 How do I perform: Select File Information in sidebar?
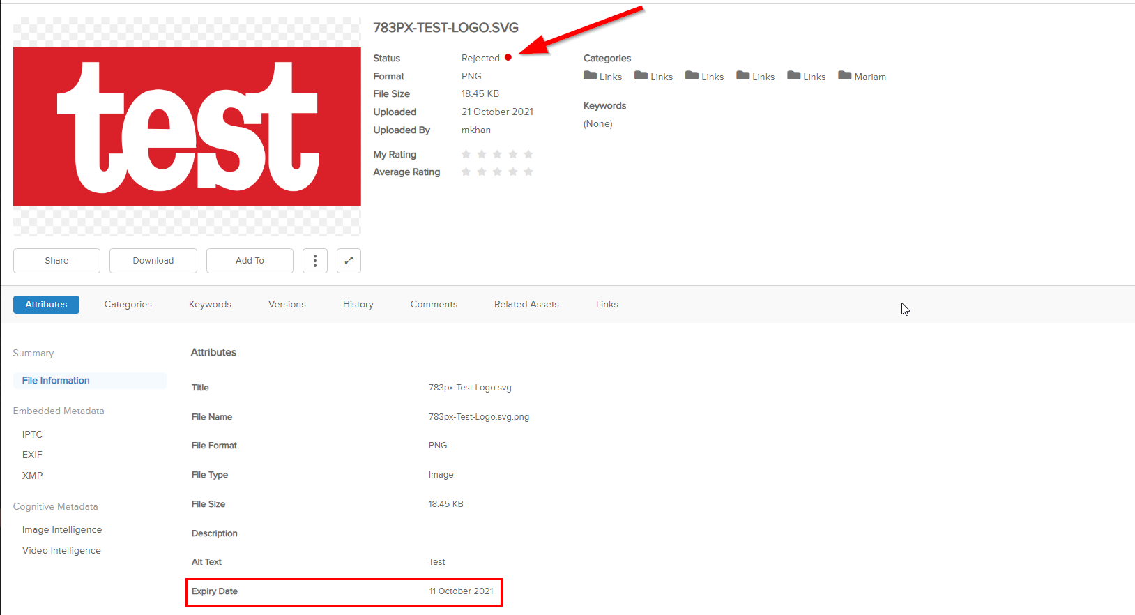89,381
